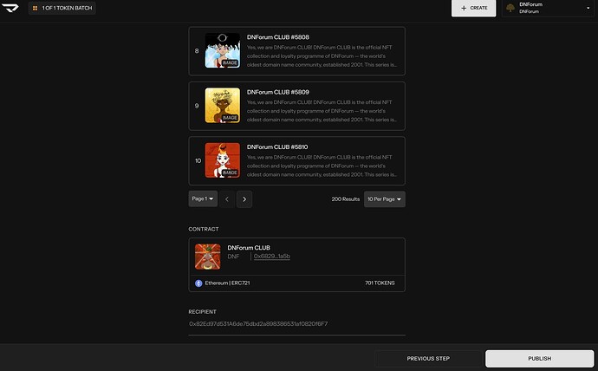This screenshot has height=371, width=598.
Task: Open the 1 OF 1 TOKEN BATCH badge
Action: click(x=62, y=8)
